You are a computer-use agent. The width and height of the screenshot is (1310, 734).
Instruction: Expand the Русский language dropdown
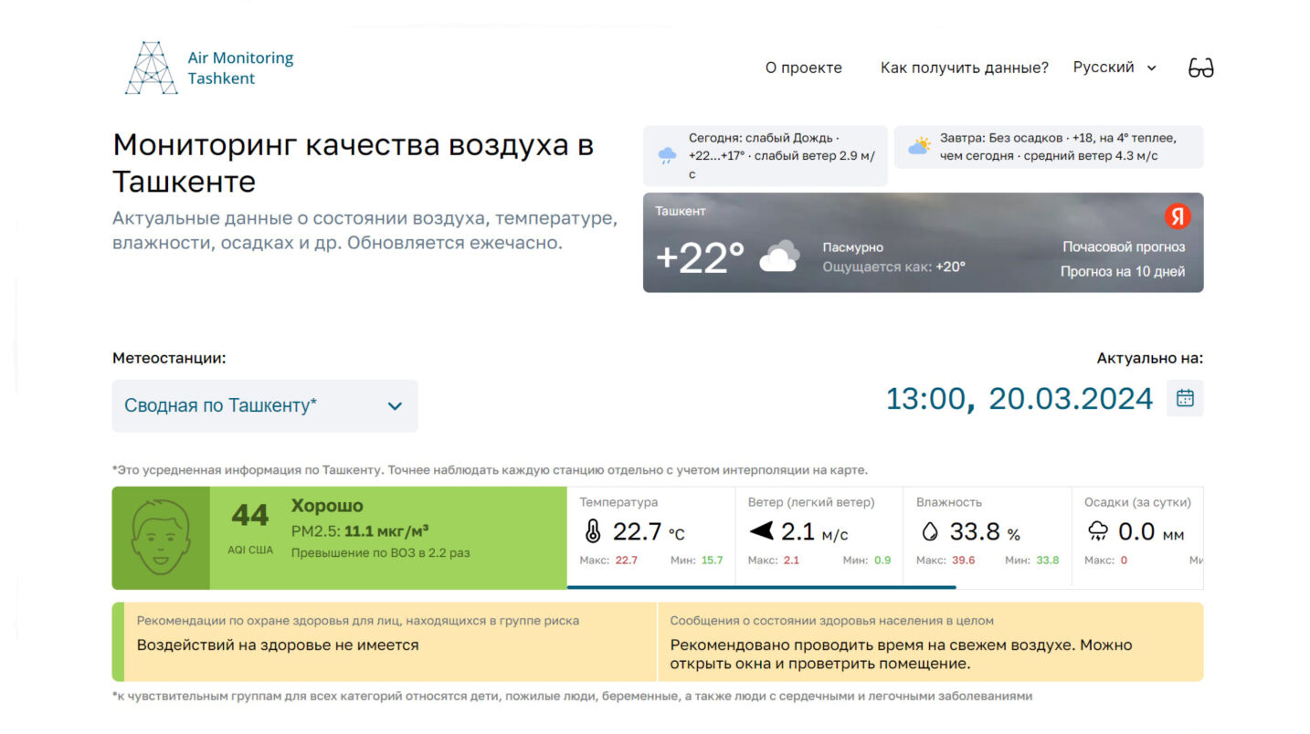point(1115,68)
